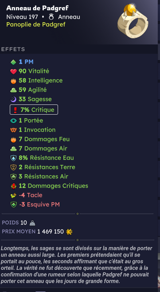Image resolution: width=160 pixels, height=292 pixels.
Task: Open the Panoplie de Padgref set link
Action: pos(36,24)
